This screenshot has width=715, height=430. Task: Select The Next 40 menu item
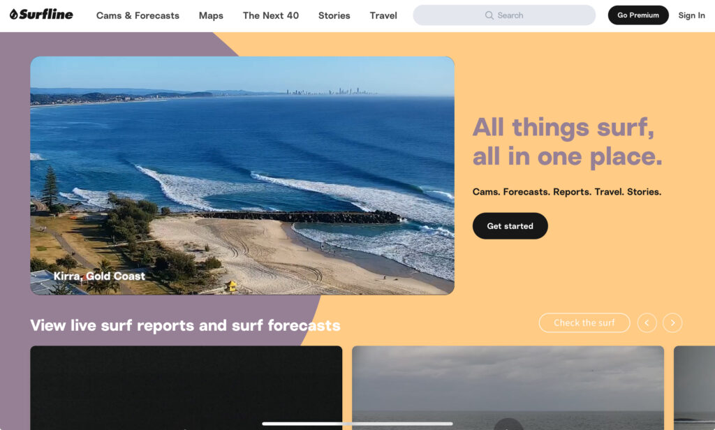point(270,15)
